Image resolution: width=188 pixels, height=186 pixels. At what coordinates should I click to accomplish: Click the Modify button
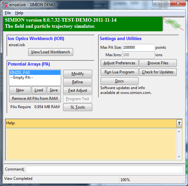78,74
